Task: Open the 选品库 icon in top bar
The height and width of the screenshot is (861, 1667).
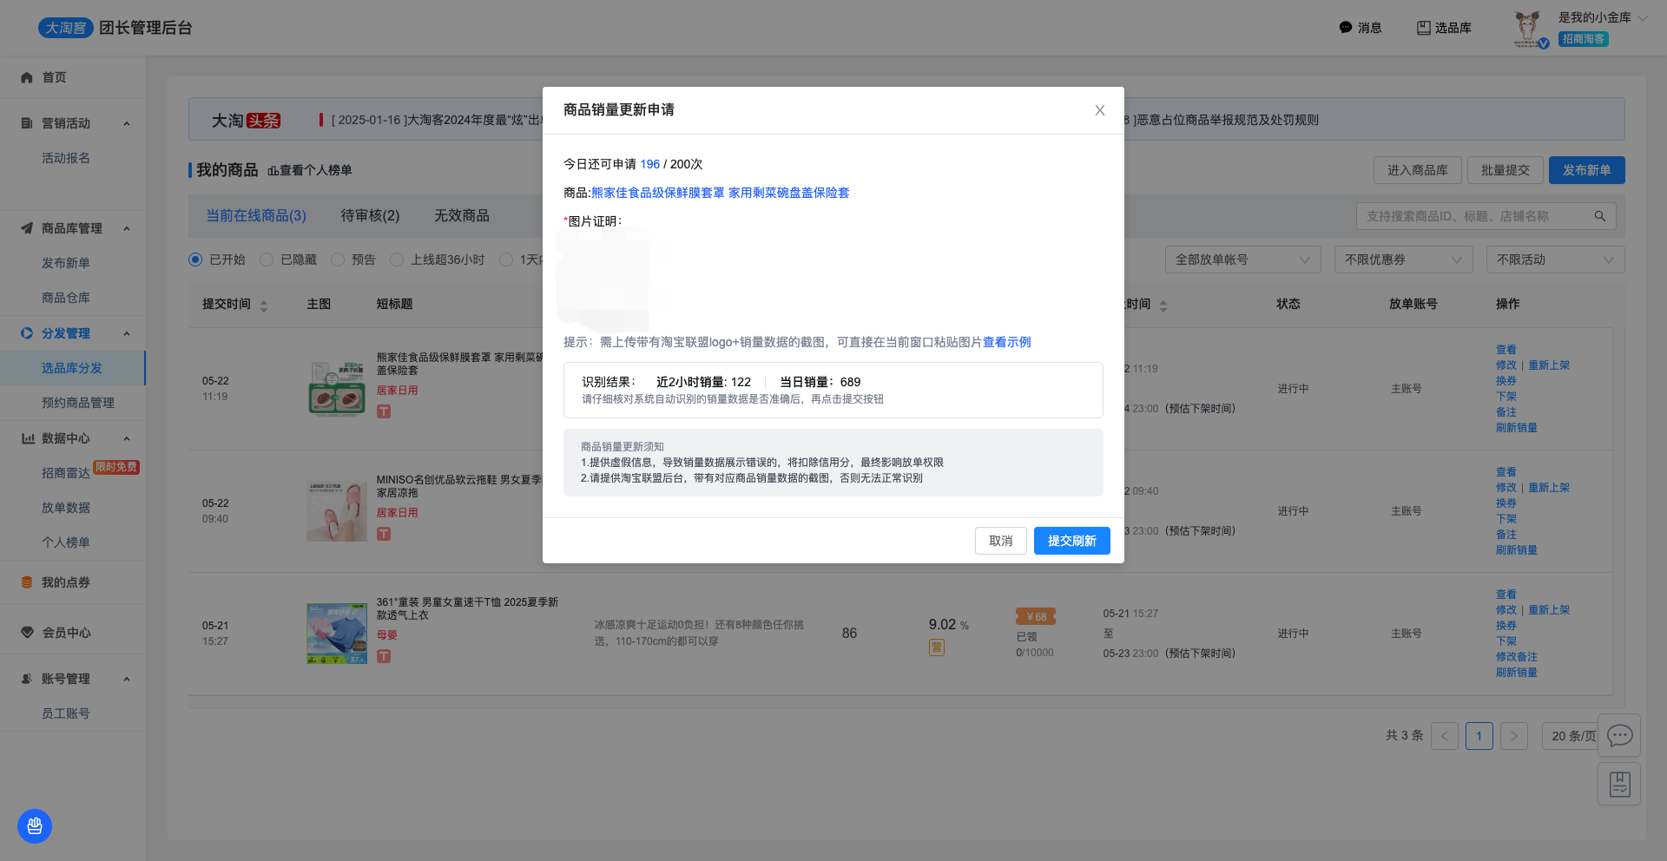Action: pos(1423,28)
